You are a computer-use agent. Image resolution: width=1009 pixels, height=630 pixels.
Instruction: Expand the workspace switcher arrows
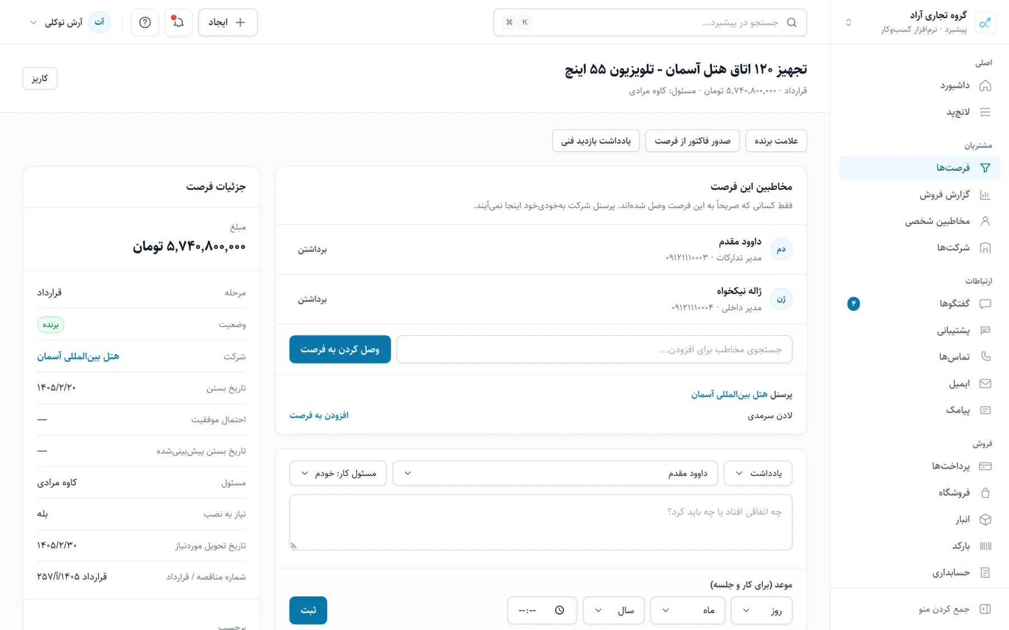pyautogui.click(x=848, y=22)
